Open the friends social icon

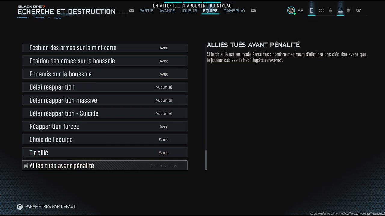click(x=349, y=10)
